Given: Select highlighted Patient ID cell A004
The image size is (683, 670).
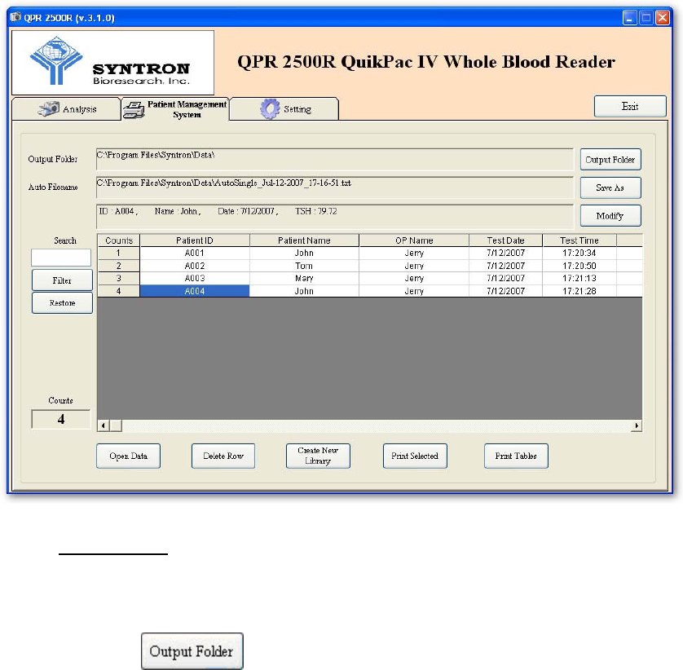Looking at the screenshot, I should 195,291.
